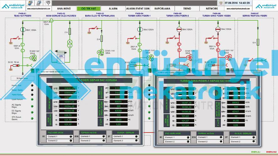Click the Kesici Test indicator lamp
This screenshot has height=156, width=278.
coord(32,86)
